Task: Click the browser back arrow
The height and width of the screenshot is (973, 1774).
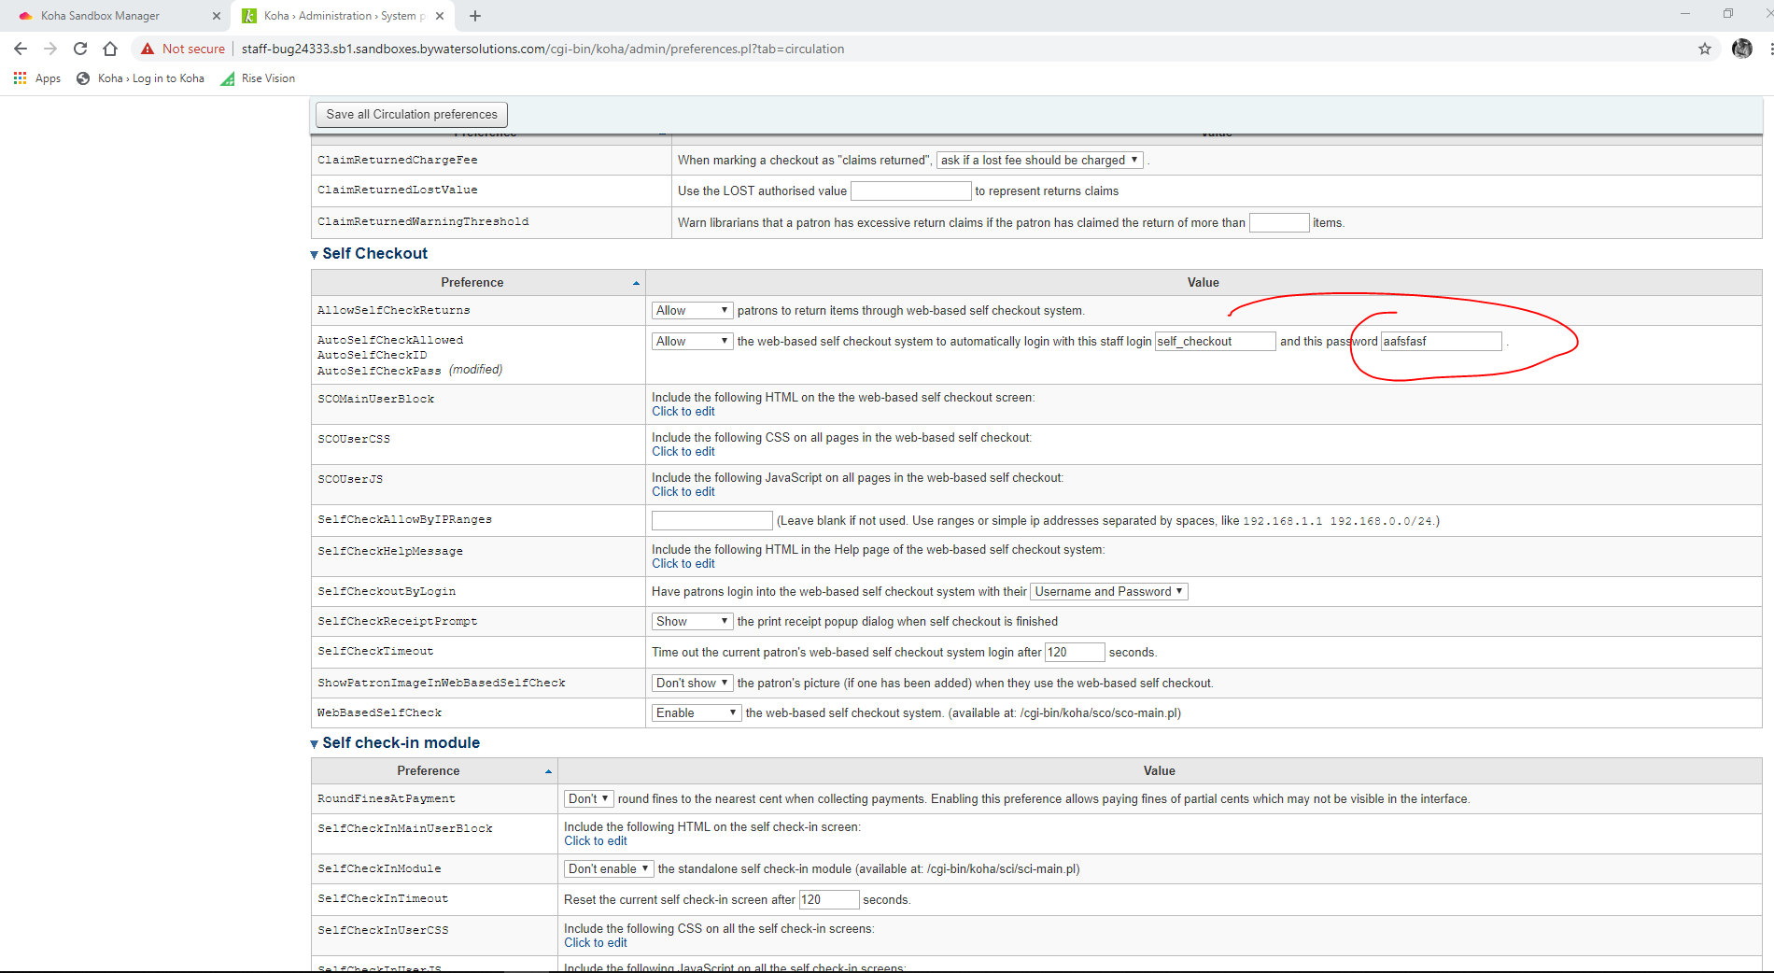Action: click(21, 49)
